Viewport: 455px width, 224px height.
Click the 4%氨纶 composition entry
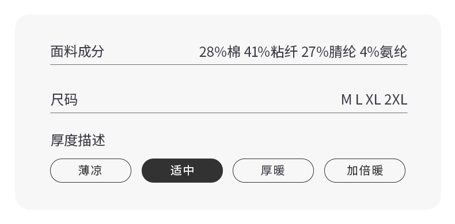click(384, 52)
